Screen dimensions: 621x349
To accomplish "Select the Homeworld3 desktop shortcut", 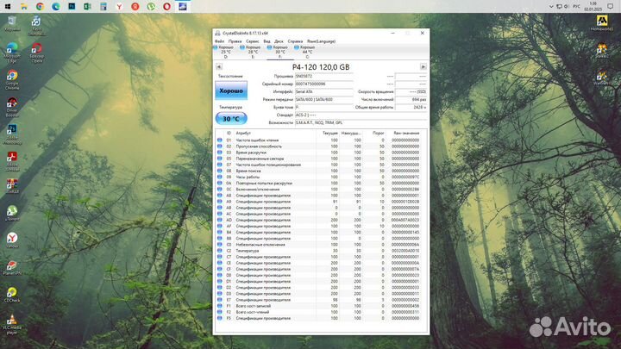I will coord(602,23).
